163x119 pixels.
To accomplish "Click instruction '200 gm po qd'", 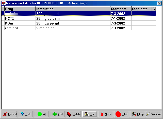I will (47, 14).
